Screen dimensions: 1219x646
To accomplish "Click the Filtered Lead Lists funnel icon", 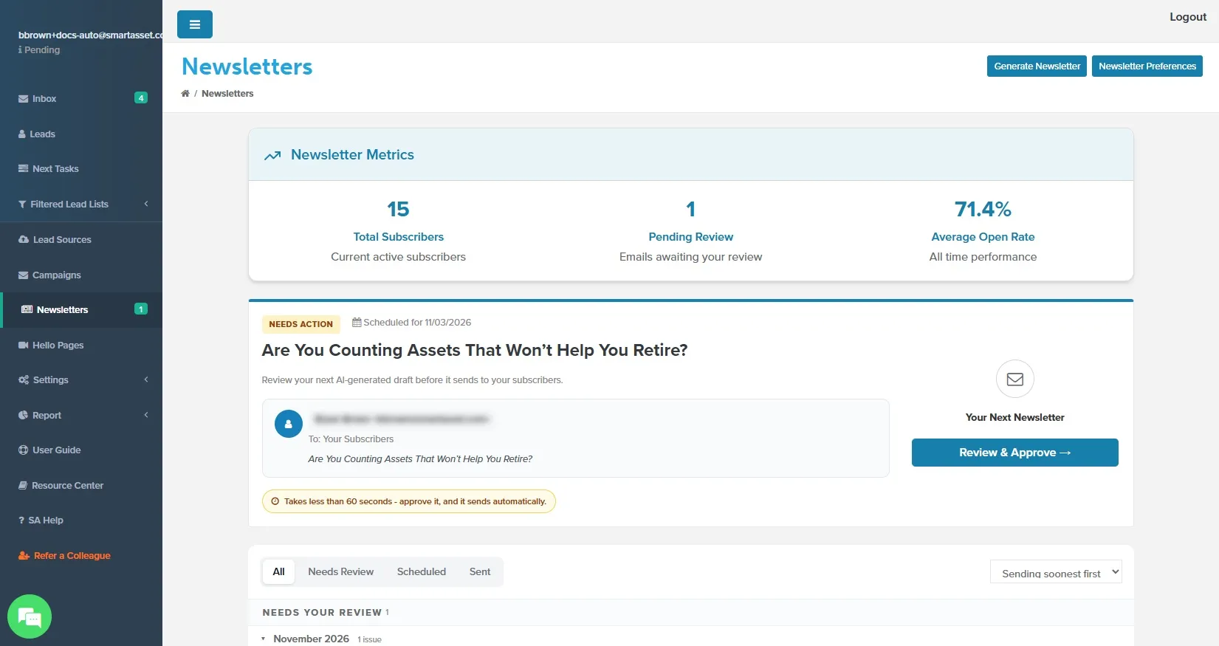I will pos(22,205).
